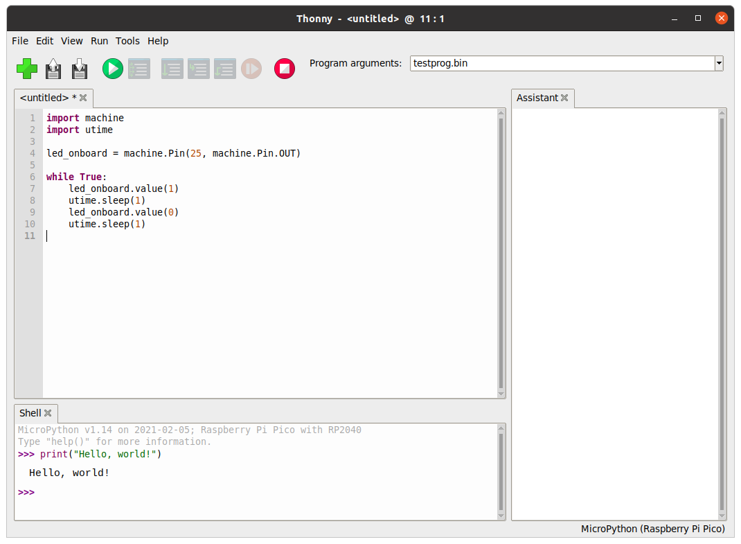Click the Step over toolbar icon
741x544 pixels.
[172, 69]
